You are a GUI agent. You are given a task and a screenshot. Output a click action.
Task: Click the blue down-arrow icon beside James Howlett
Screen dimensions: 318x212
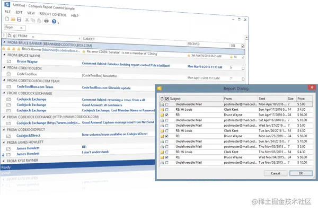(x=3, y=155)
